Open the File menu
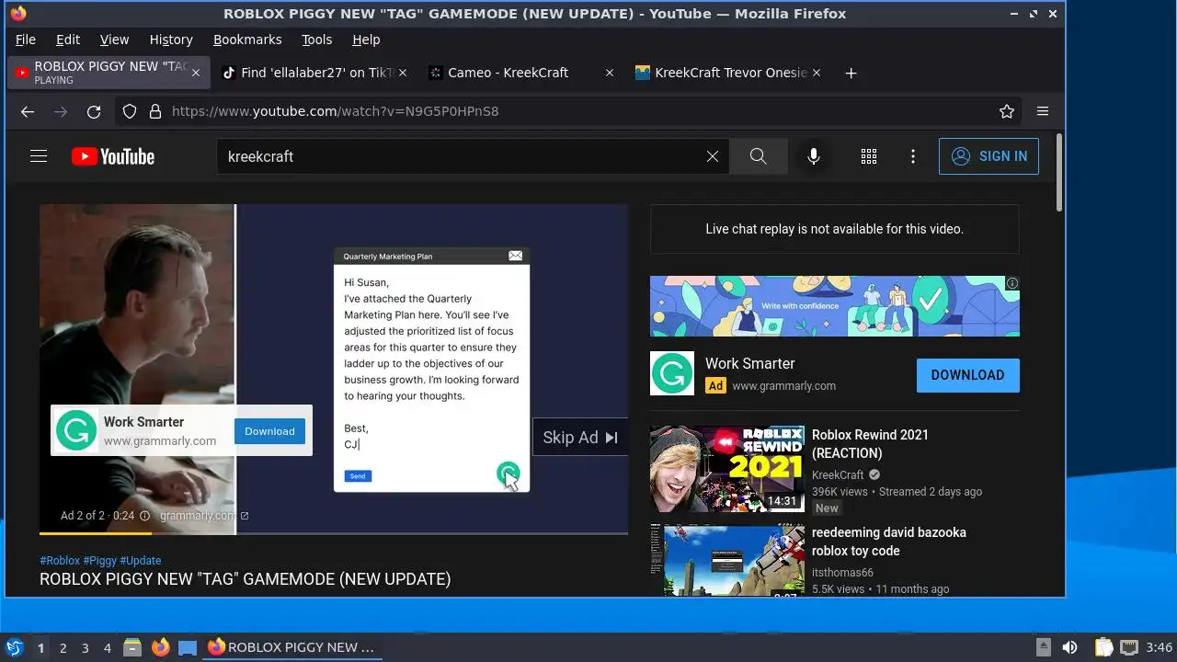The height and width of the screenshot is (662, 1177). (x=26, y=40)
